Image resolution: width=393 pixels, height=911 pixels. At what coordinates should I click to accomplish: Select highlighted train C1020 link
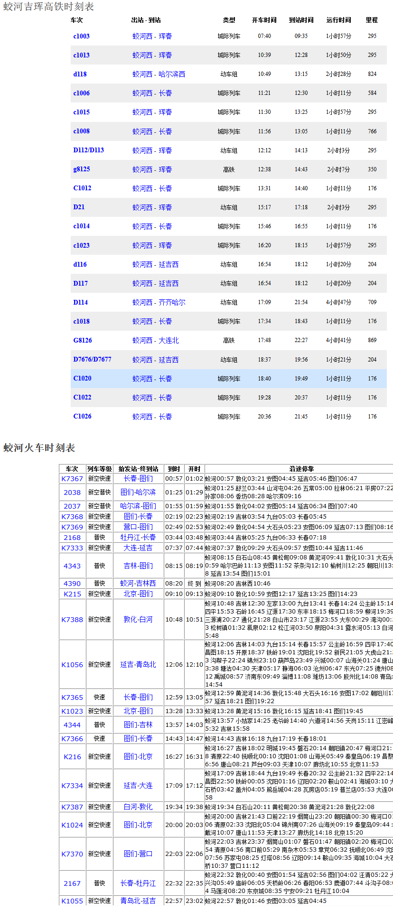point(82,378)
